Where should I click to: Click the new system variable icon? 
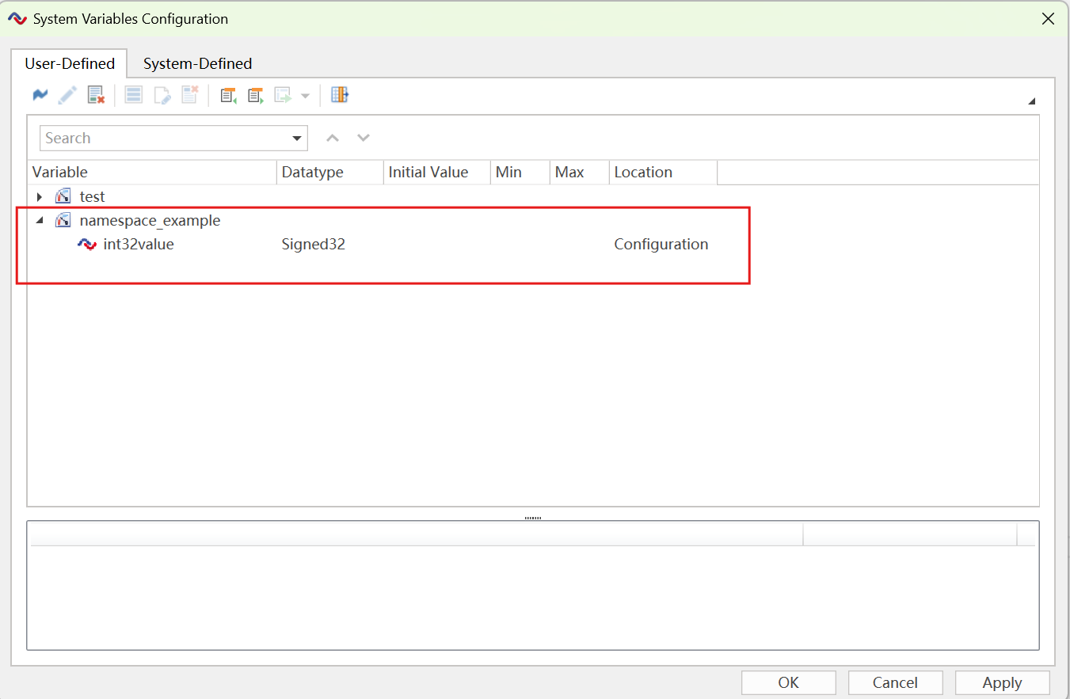[x=40, y=95]
